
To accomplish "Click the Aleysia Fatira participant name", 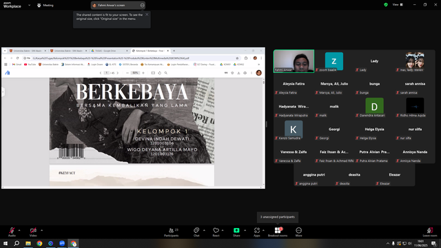I will pos(294,84).
